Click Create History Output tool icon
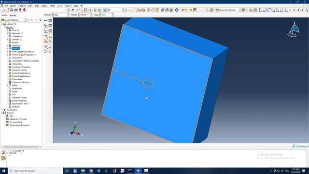The height and width of the screenshot is (174, 309). [x=46, y=31]
